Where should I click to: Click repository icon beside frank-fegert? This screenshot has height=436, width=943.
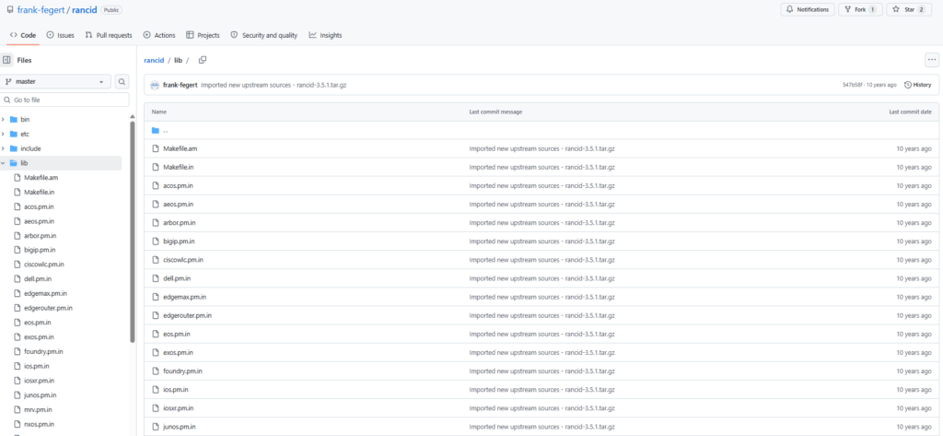9,10
